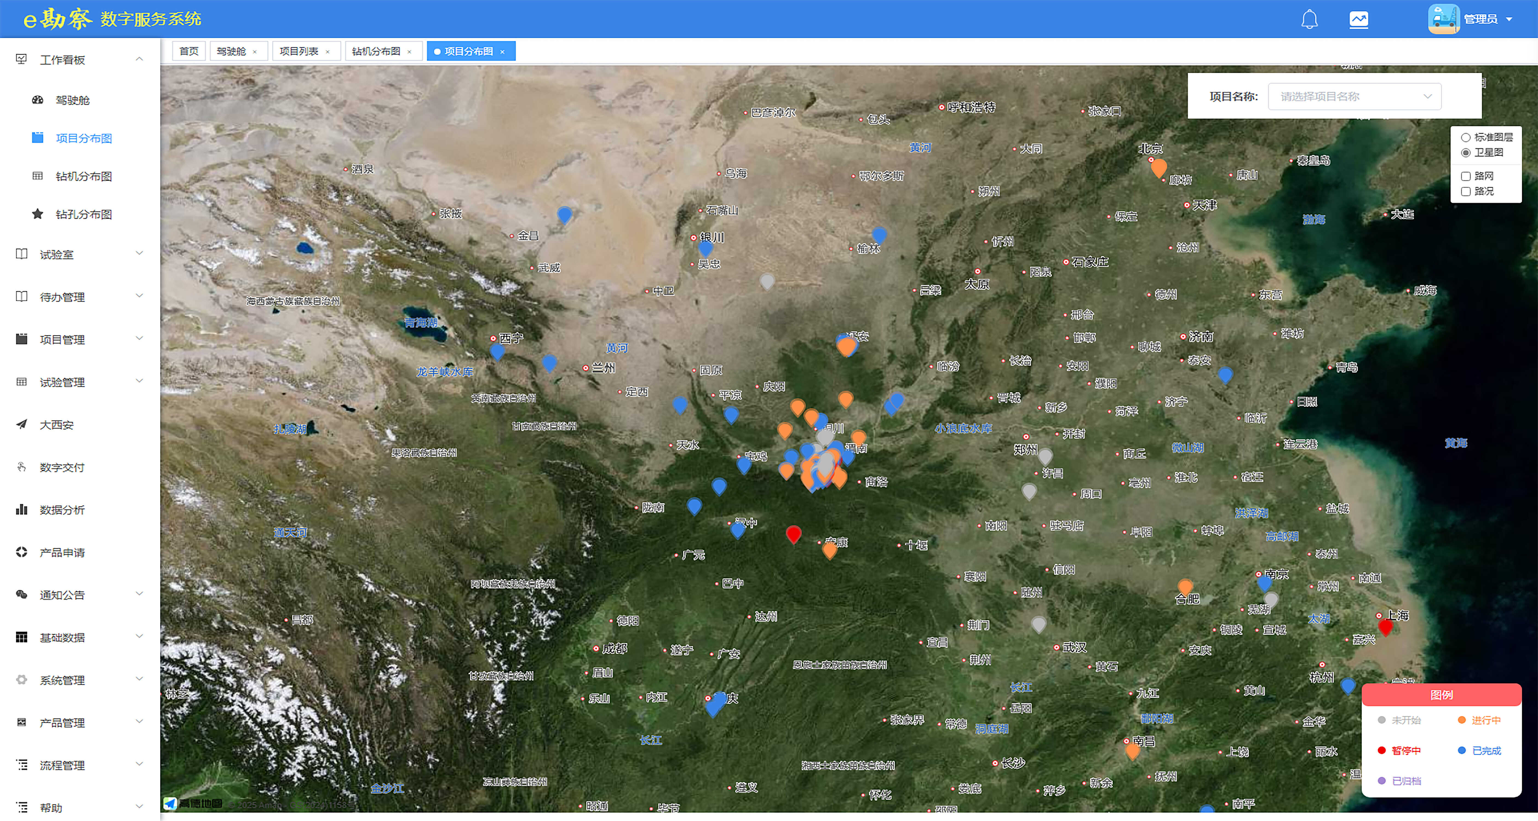Click the paper-plane icon for 大西安

pyautogui.click(x=21, y=424)
